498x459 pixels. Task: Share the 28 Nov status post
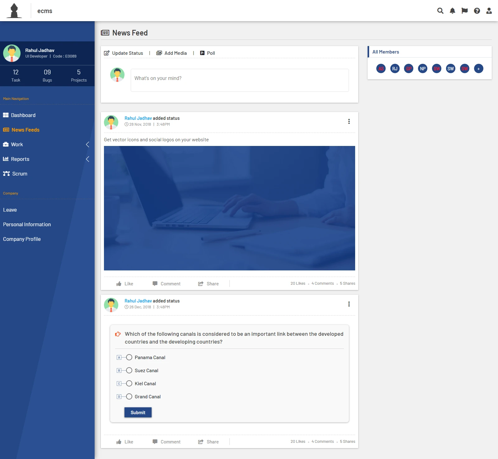[209, 284]
